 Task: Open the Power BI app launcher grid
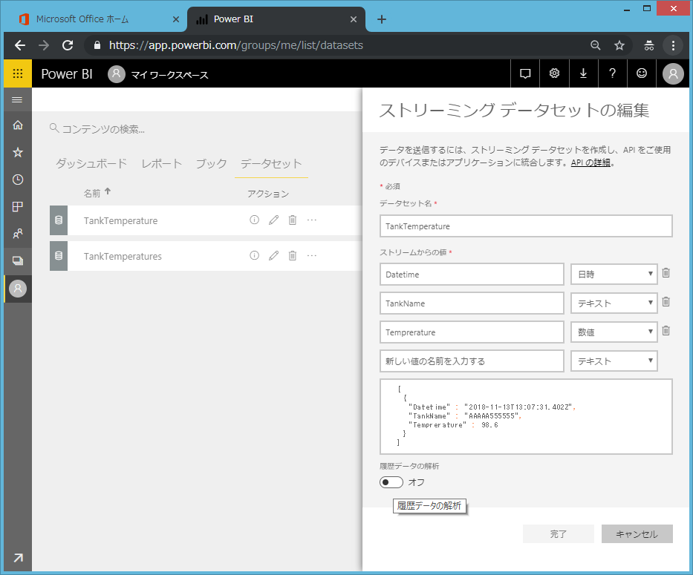pyautogui.click(x=18, y=73)
